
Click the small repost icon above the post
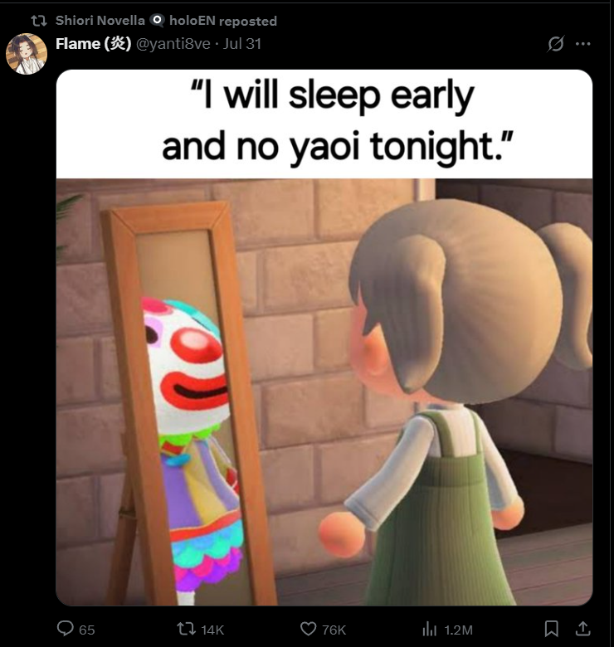tap(39, 21)
